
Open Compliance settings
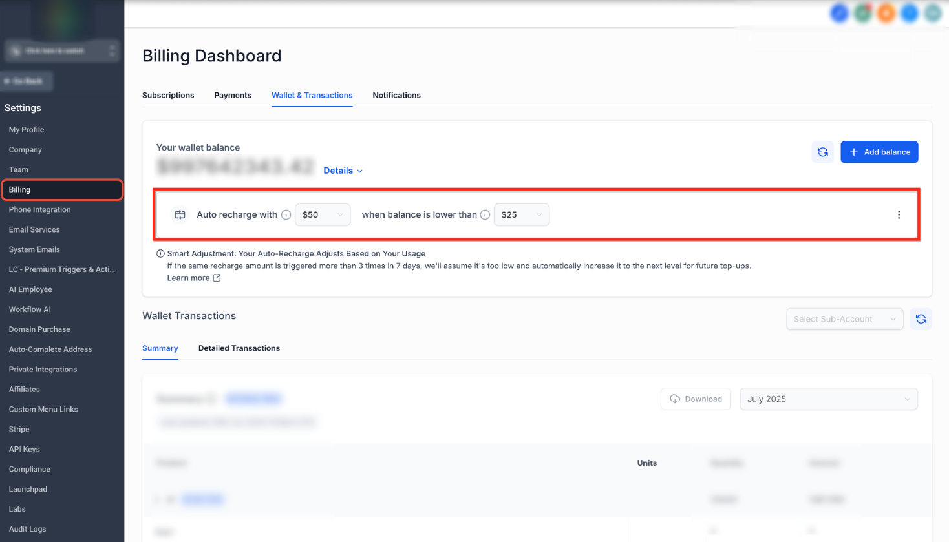tap(29, 469)
